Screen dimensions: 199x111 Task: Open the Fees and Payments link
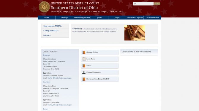[x=99, y=72]
